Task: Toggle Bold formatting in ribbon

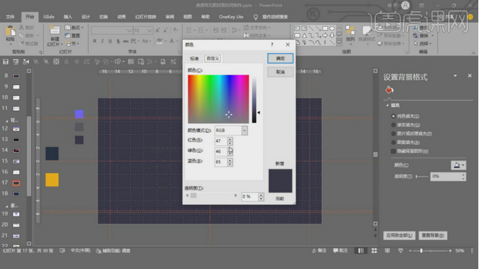Action: (x=95, y=41)
